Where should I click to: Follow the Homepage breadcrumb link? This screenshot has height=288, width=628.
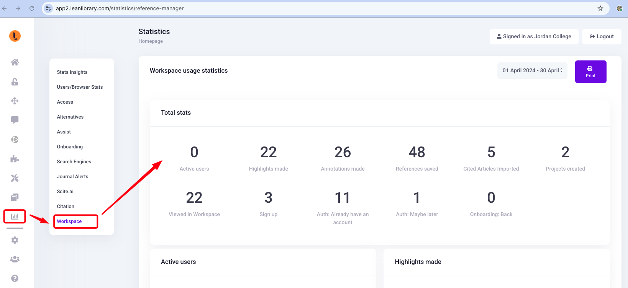pos(151,41)
